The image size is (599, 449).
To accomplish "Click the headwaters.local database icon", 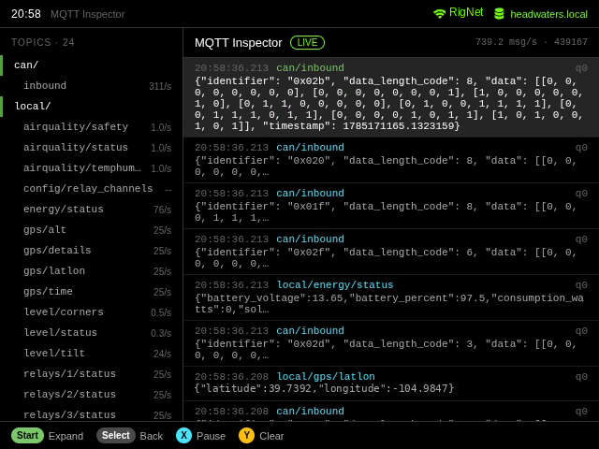I will click(499, 14).
